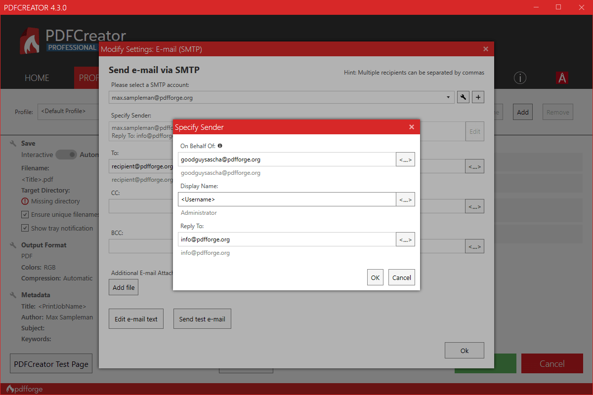Maximize the PDFCreator window
The image size is (593, 395).
coord(558,7)
